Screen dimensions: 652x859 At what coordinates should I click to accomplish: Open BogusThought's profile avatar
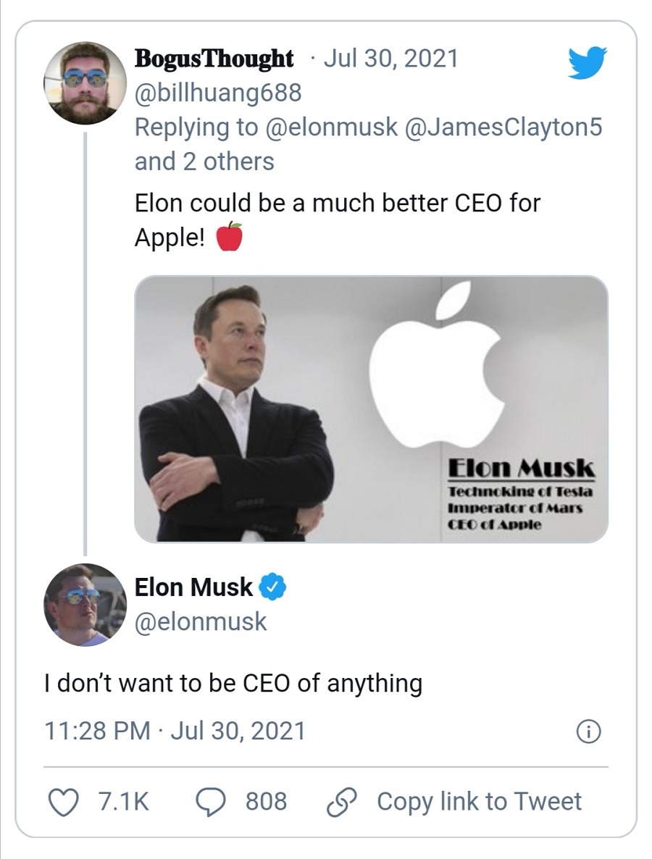[x=85, y=83]
